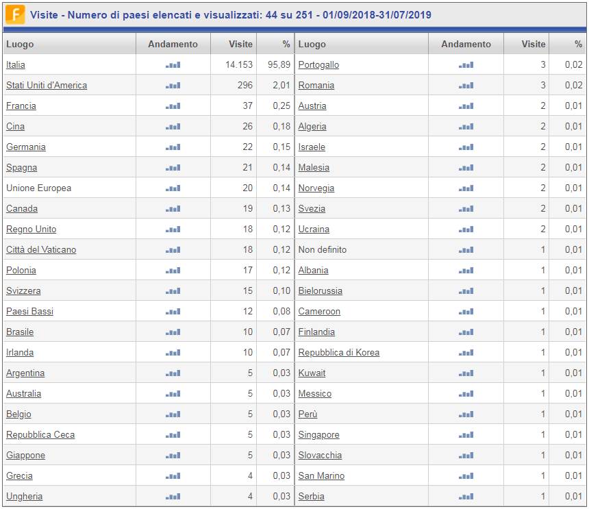Open the trend chart icon for Italia
The height and width of the screenshot is (509, 589).
tap(173, 65)
